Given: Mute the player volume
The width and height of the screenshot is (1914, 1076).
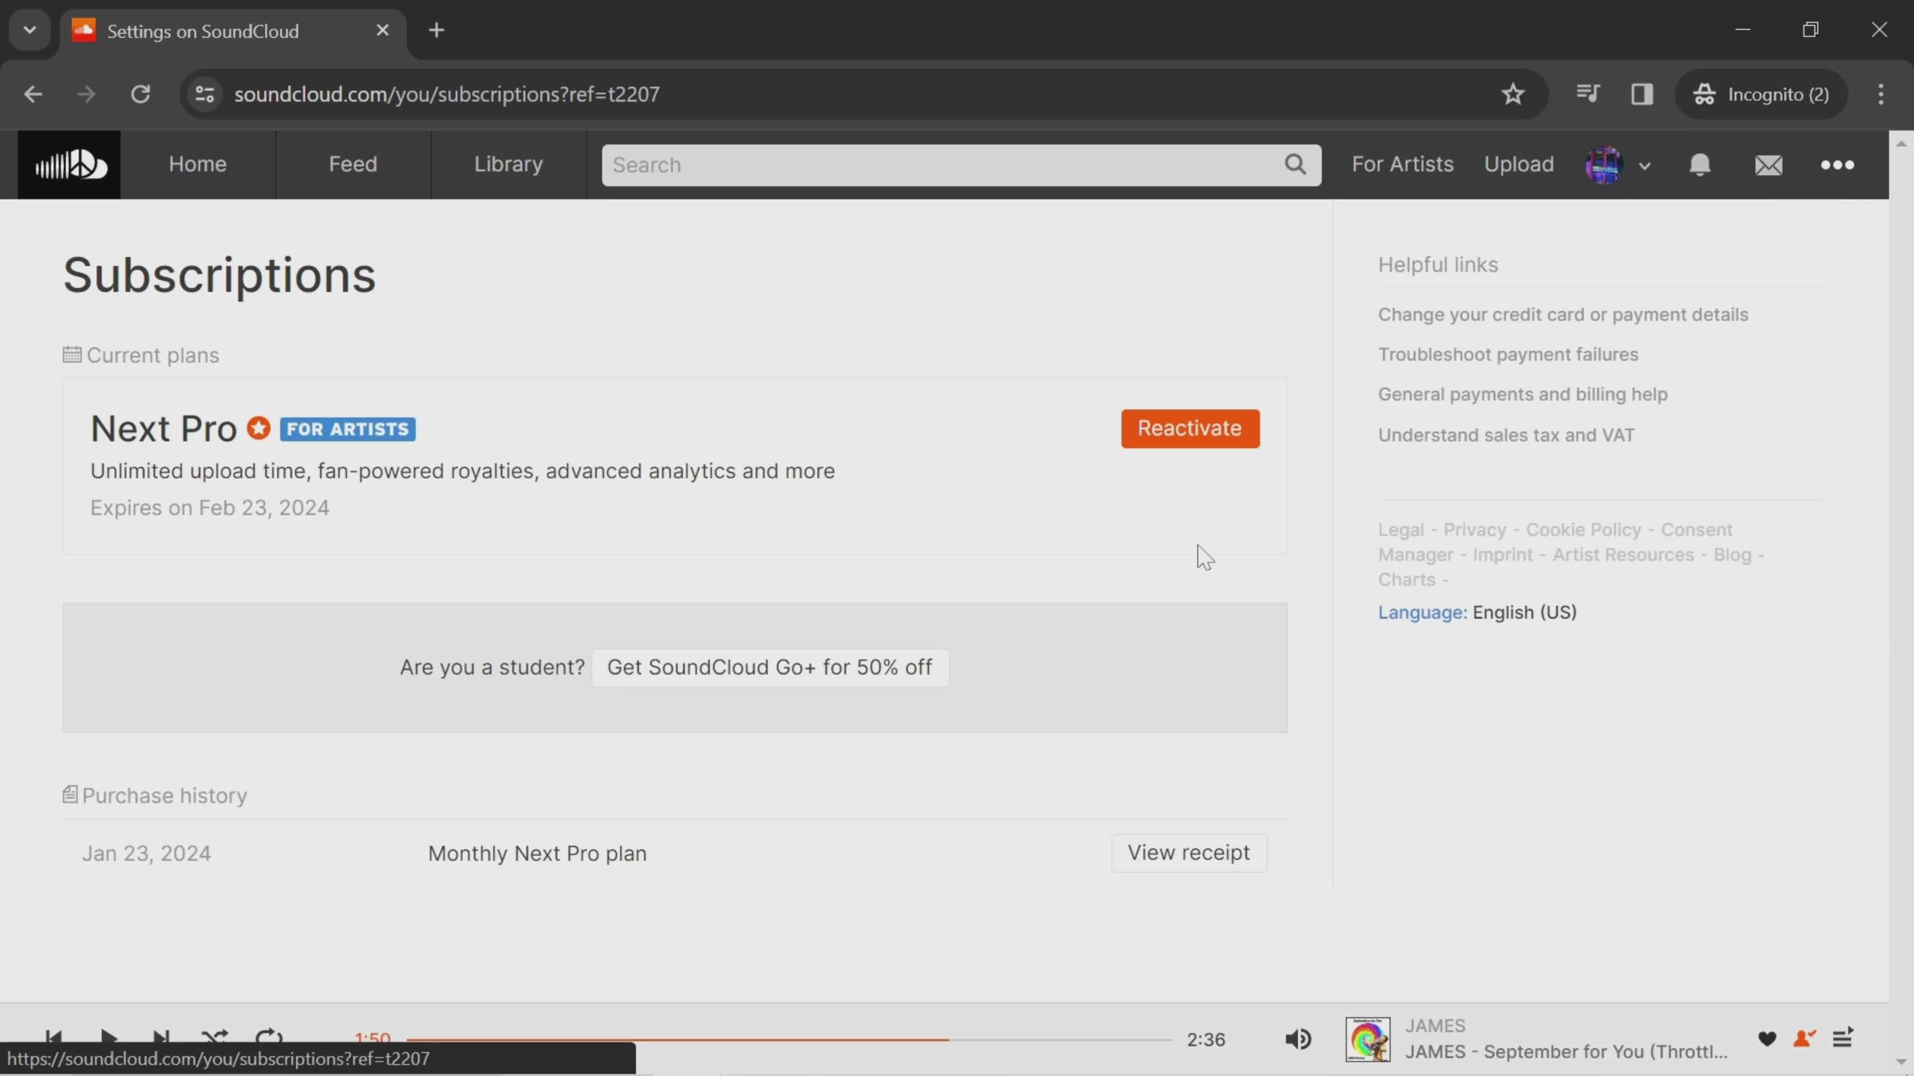Looking at the screenshot, I should [1298, 1039].
